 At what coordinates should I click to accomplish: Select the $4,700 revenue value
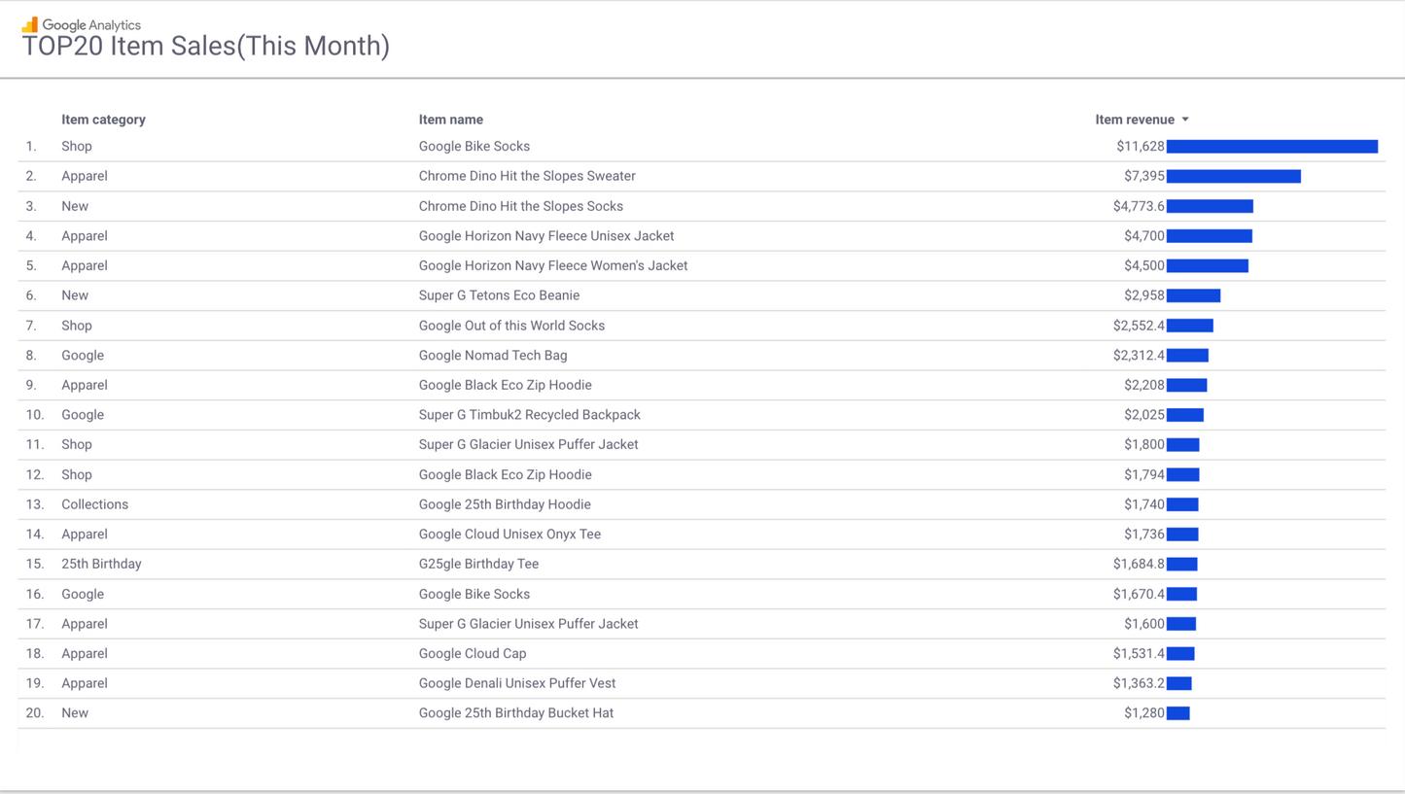pyautogui.click(x=1144, y=236)
